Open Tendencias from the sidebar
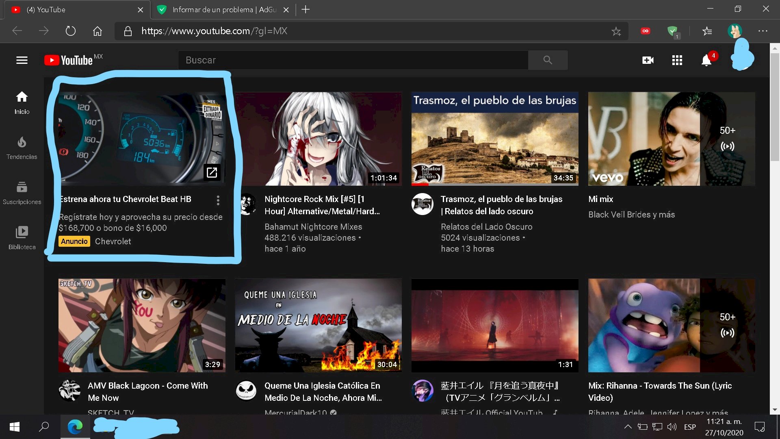Screen dimensions: 780x439 click(x=22, y=148)
